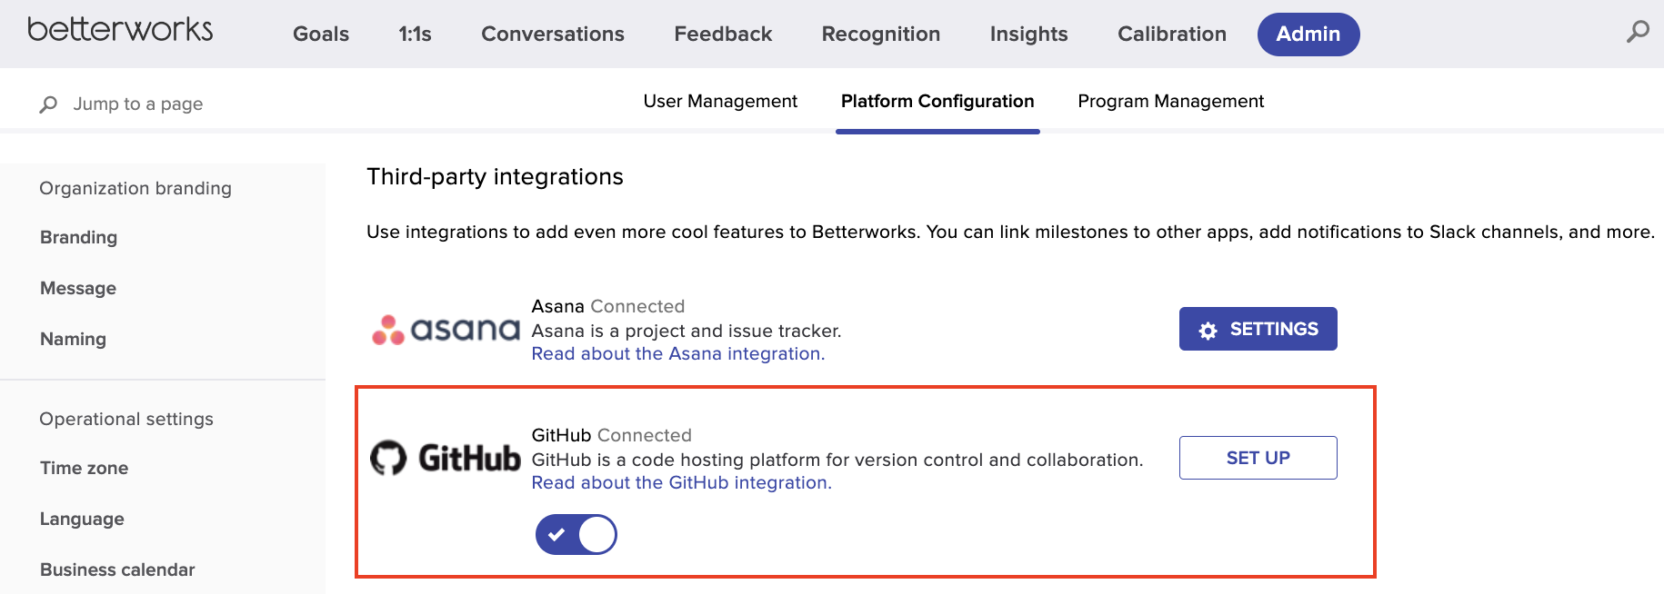Click the Asana logo

(x=446, y=330)
